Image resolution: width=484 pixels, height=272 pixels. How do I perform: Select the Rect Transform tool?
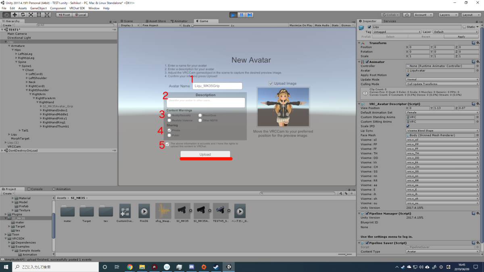pos(39,15)
